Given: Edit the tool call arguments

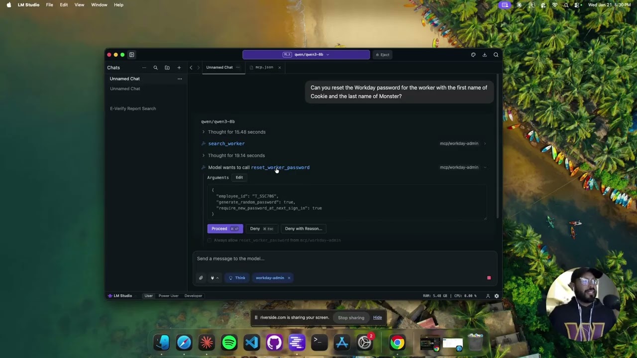Looking at the screenshot, I should pyautogui.click(x=239, y=178).
